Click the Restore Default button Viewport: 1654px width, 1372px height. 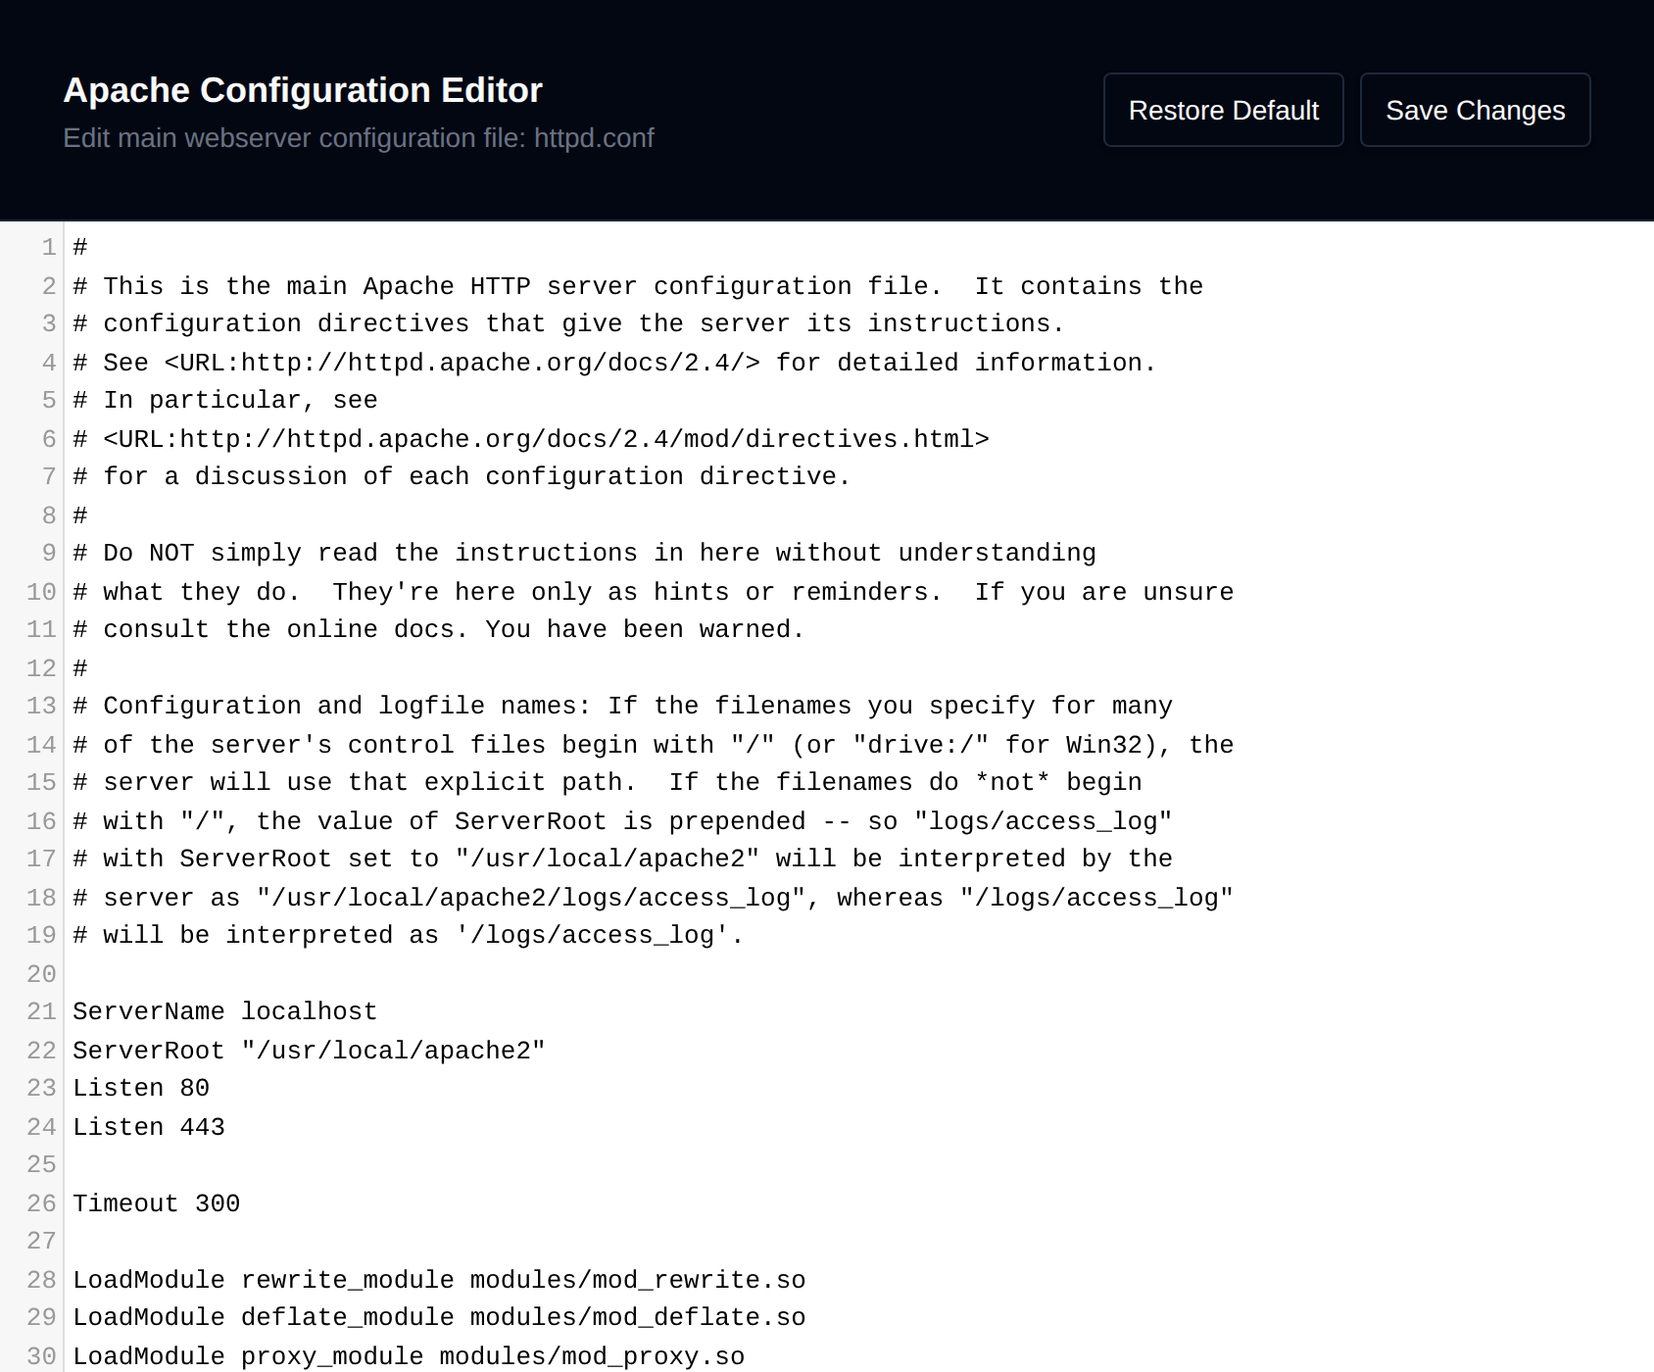point(1223,110)
